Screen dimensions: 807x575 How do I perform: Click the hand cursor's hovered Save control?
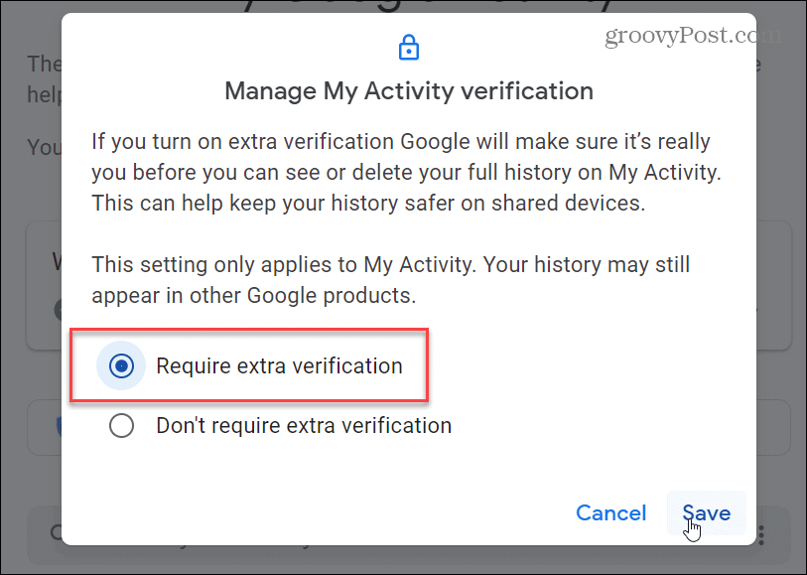click(706, 513)
